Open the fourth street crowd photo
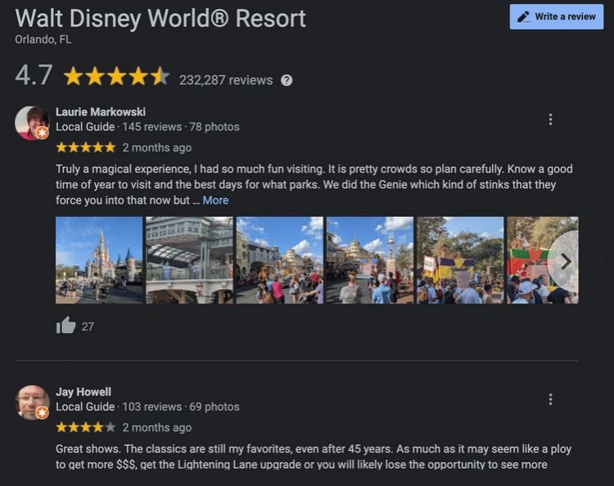Image resolution: width=614 pixels, height=486 pixels. point(370,260)
